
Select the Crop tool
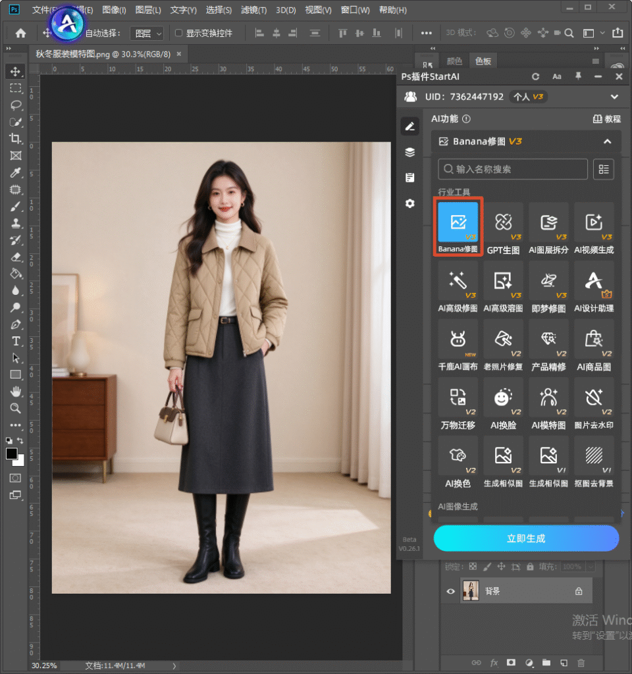point(16,138)
